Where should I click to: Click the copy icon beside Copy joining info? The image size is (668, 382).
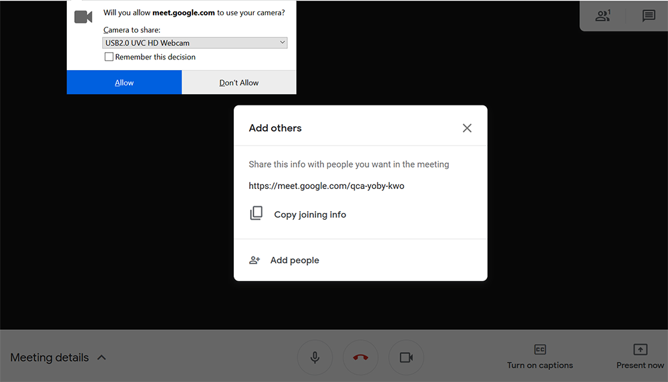(x=256, y=213)
